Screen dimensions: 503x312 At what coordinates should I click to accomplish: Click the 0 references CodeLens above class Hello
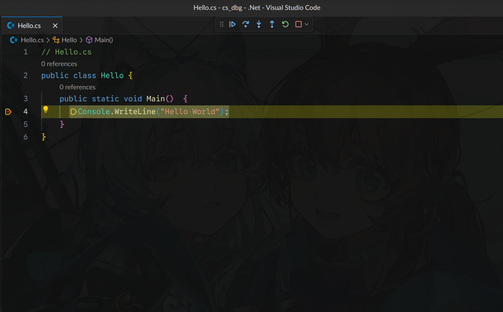59,64
